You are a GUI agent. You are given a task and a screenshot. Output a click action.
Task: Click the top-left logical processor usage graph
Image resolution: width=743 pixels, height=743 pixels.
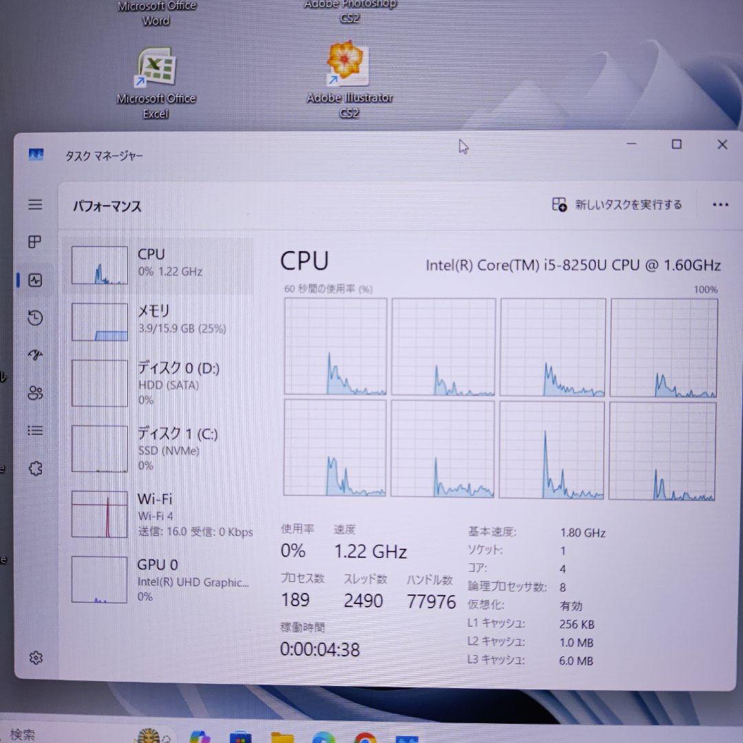coord(336,346)
